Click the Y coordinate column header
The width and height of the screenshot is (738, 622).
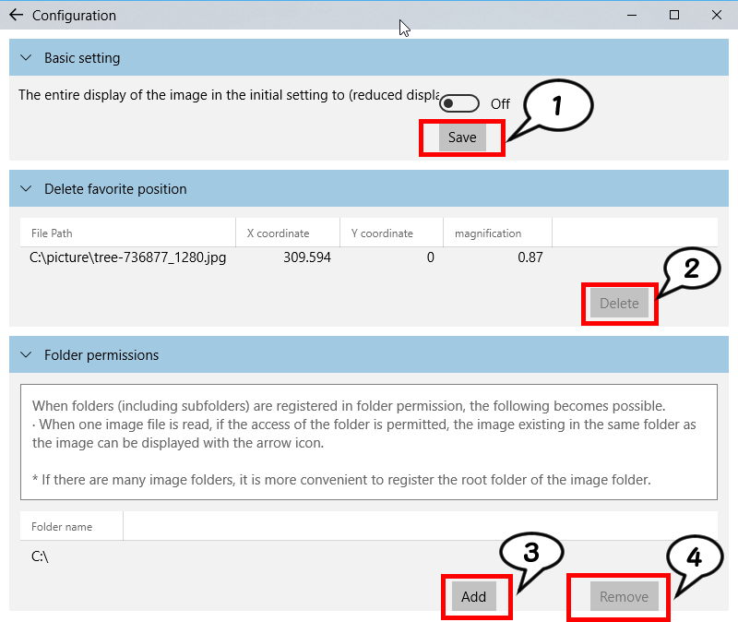[x=382, y=233]
